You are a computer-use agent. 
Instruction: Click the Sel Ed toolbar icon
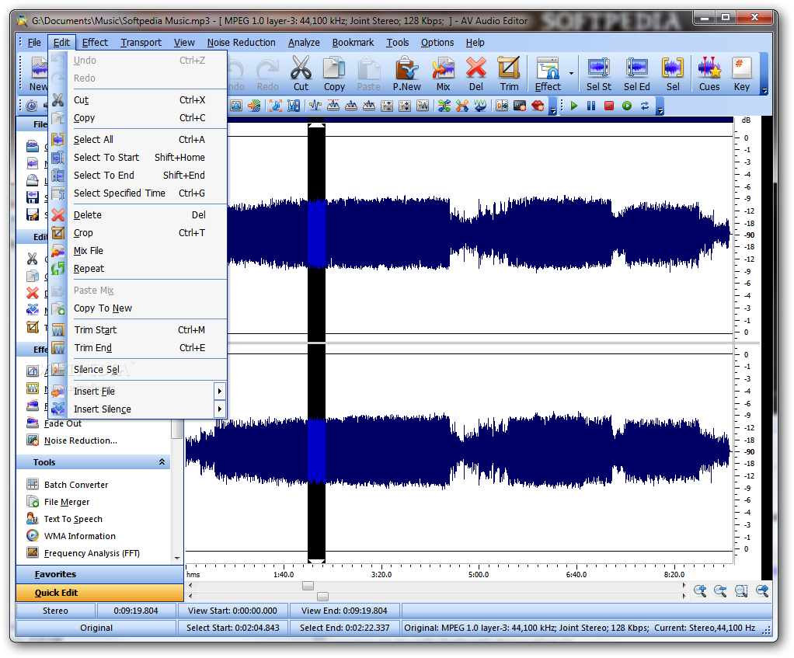point(636,68)
